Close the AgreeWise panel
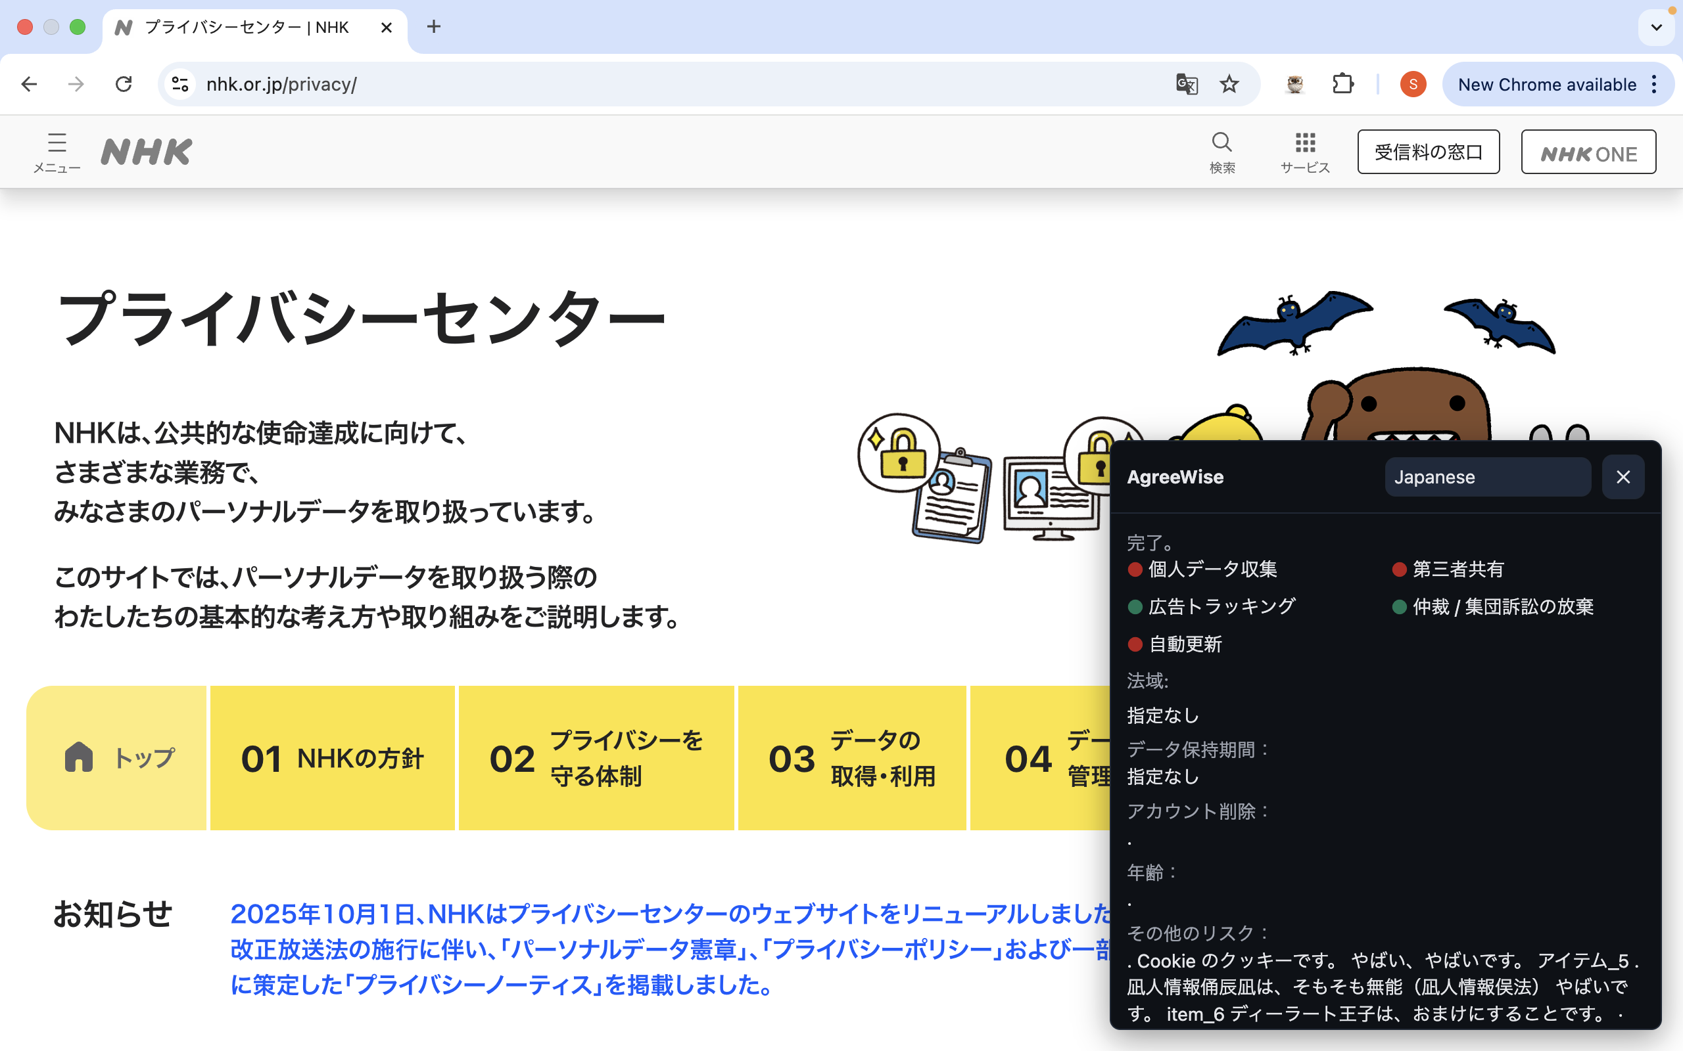This screenshot has width=1683, height=1051. (1623, 477)
